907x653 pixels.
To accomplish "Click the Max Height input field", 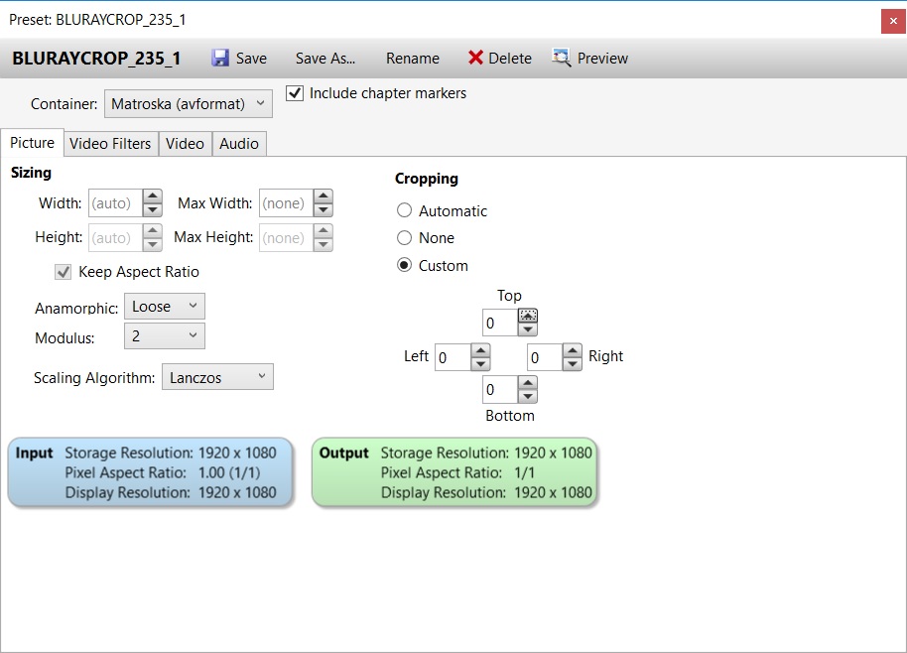I will coord(287,238).
